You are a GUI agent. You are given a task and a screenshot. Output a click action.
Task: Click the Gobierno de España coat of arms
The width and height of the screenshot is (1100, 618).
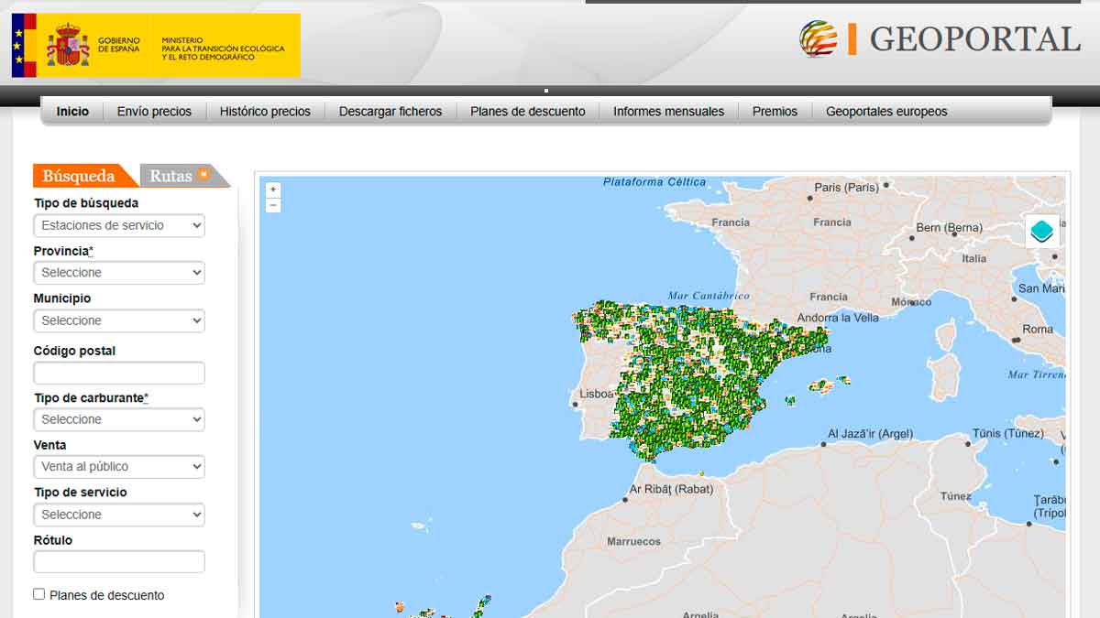click(68, 45)
